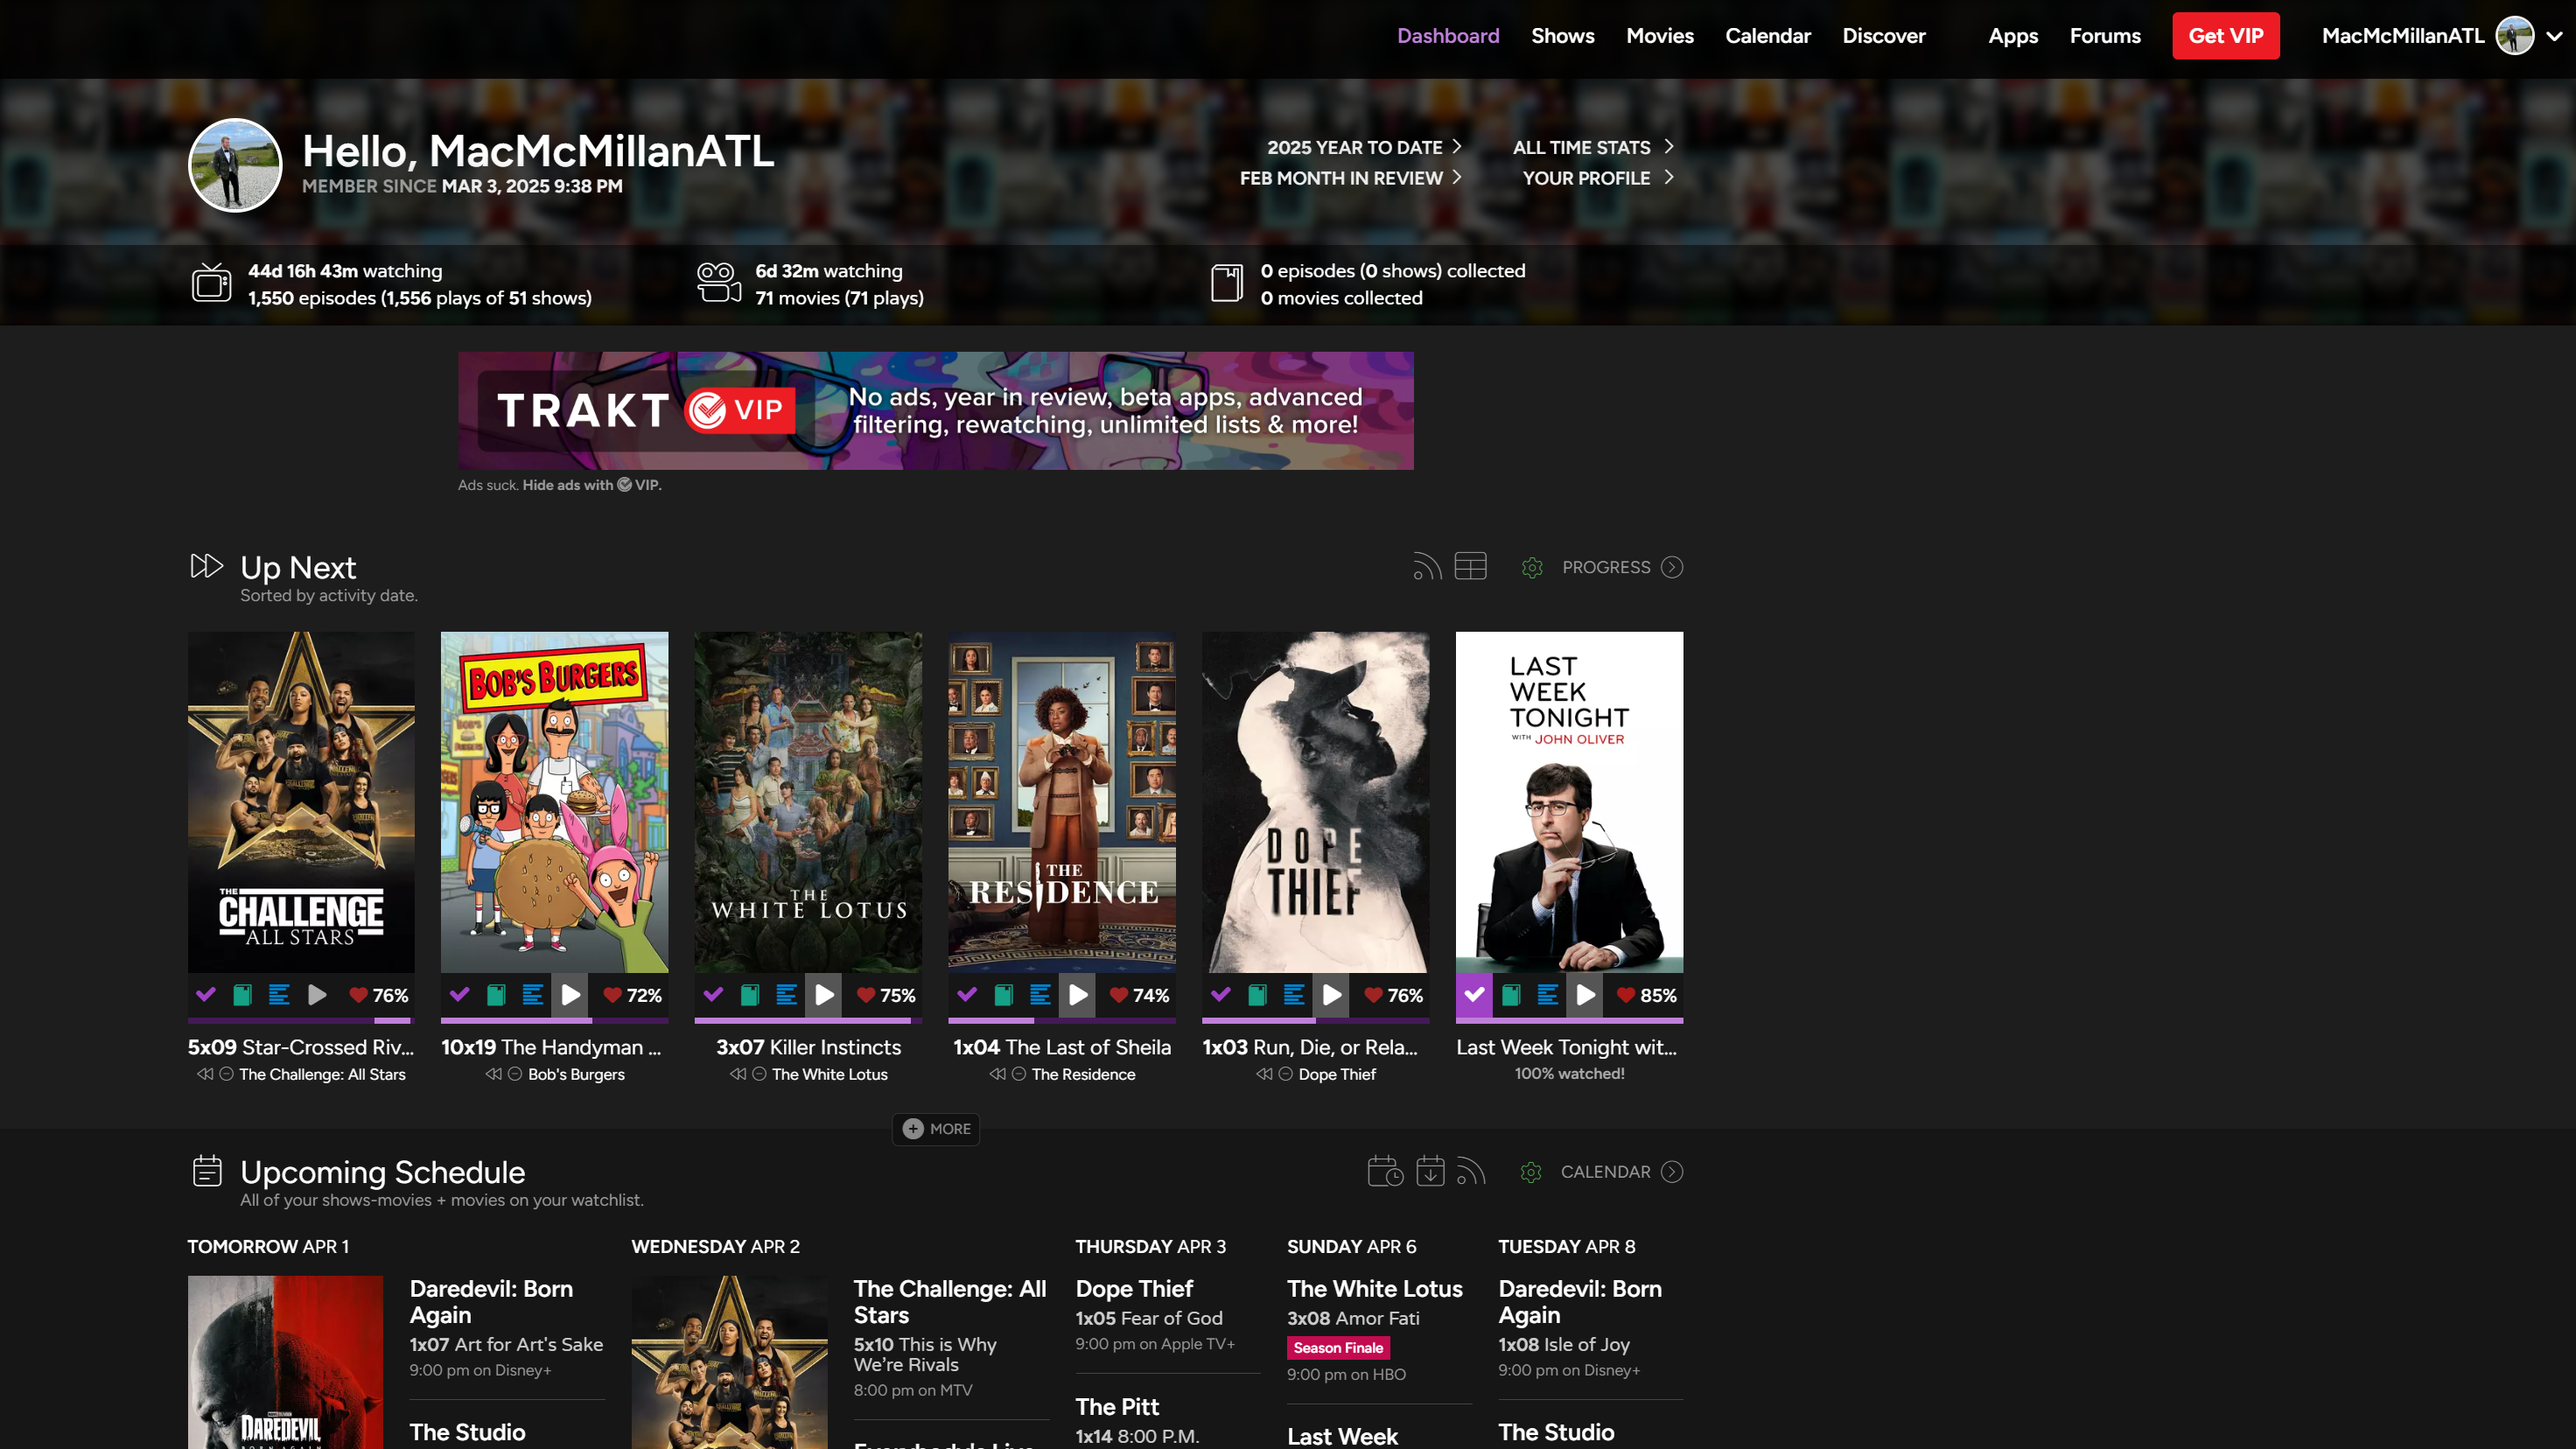
Task: Click collection icon under Bob's Burgers
Action: click(x=496, y=995)
